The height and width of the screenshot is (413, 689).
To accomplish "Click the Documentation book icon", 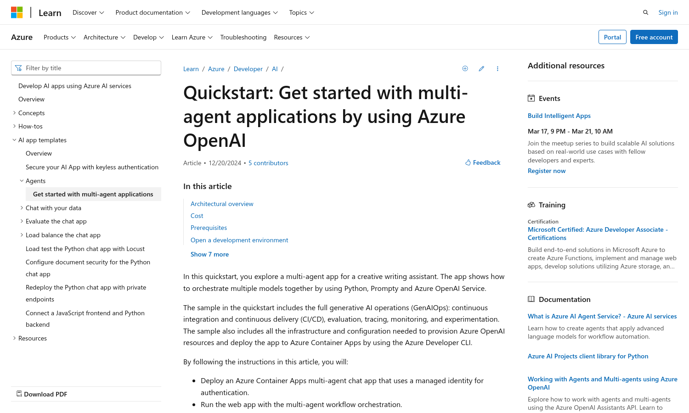I will pyautogui.click(x=531, y=299).
